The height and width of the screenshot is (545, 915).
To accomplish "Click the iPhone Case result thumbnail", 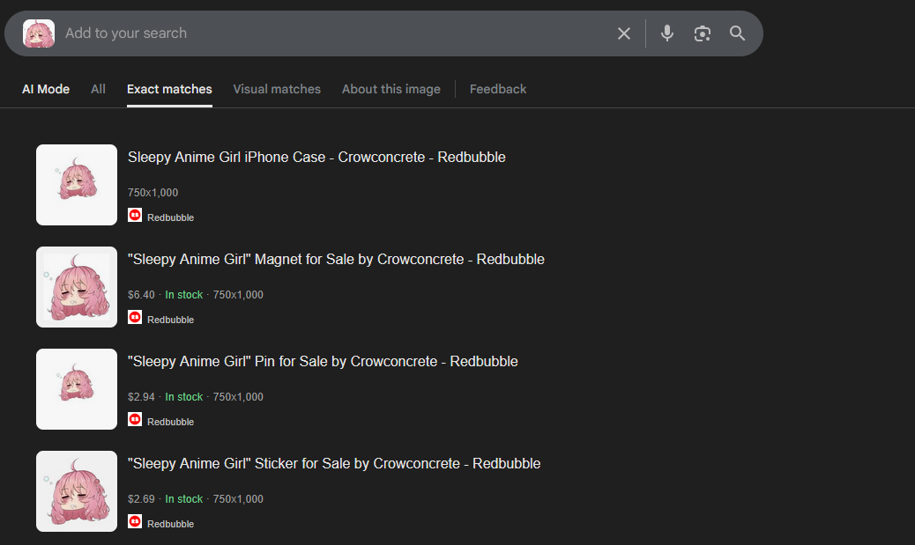I will [x=77, y=185].
